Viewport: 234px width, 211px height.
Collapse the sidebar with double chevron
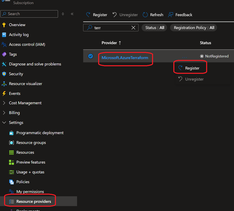pyautogui.click(x=72, y=14)
